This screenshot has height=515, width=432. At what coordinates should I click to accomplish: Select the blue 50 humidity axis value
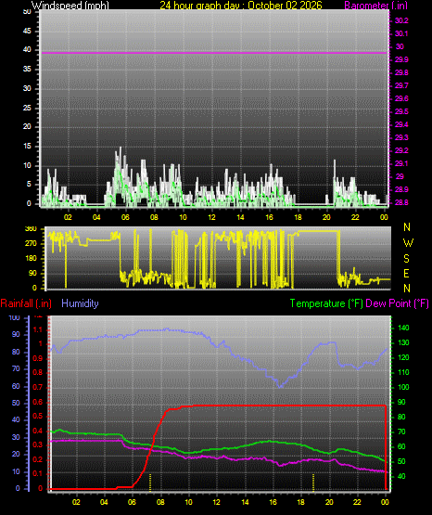[16, 403]
